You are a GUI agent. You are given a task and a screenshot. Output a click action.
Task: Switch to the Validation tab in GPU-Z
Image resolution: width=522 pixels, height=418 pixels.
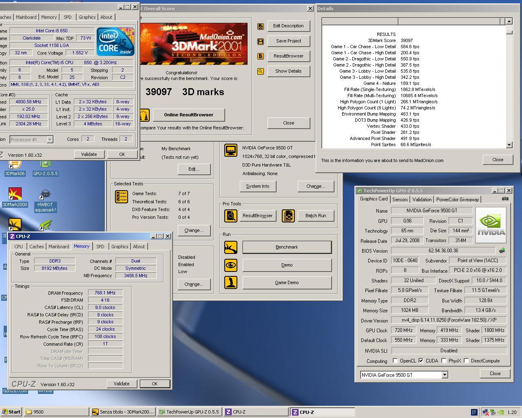point(422,200)
